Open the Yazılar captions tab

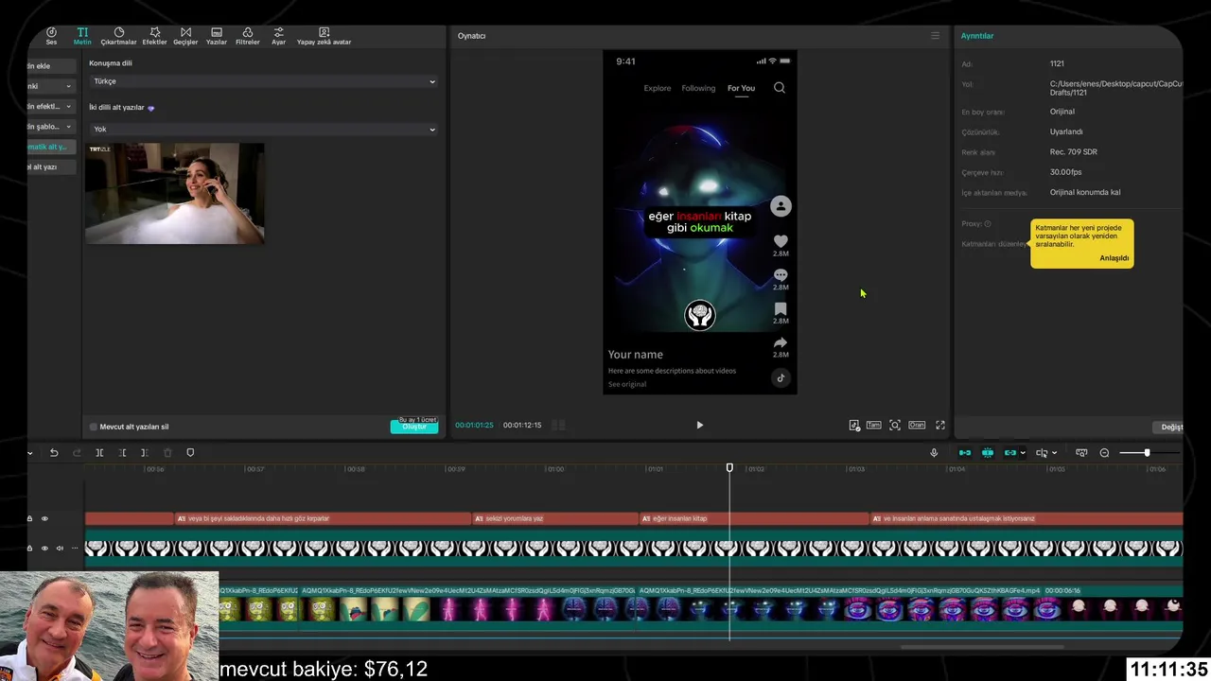click(217, 36)
